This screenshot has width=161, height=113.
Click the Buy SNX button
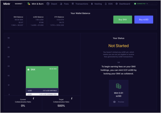tap(123, 20)
